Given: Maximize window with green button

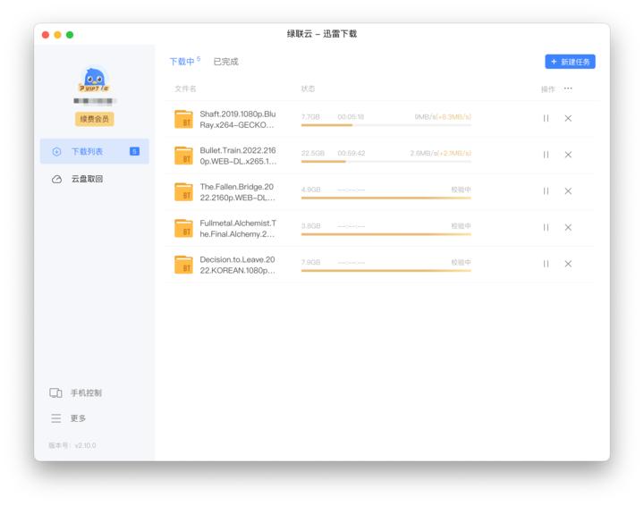Looking at the screenshot, I should 70,35.
